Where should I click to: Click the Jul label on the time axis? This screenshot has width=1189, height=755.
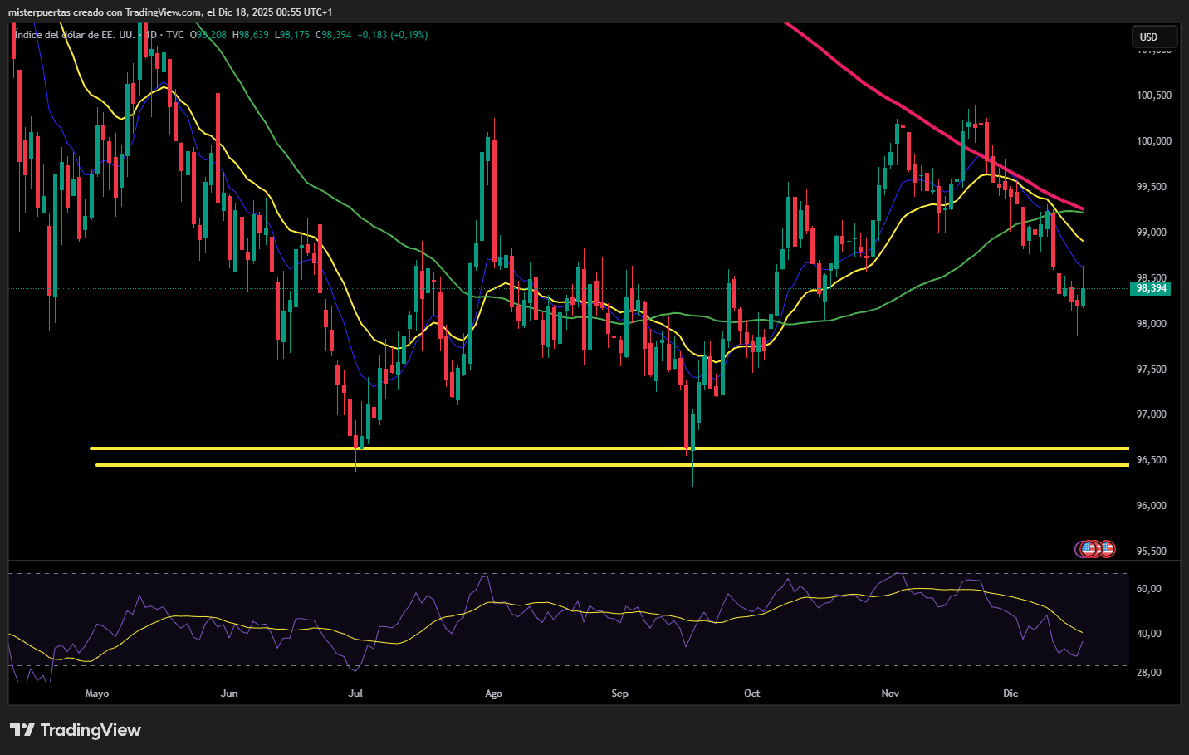pos(355,694)
